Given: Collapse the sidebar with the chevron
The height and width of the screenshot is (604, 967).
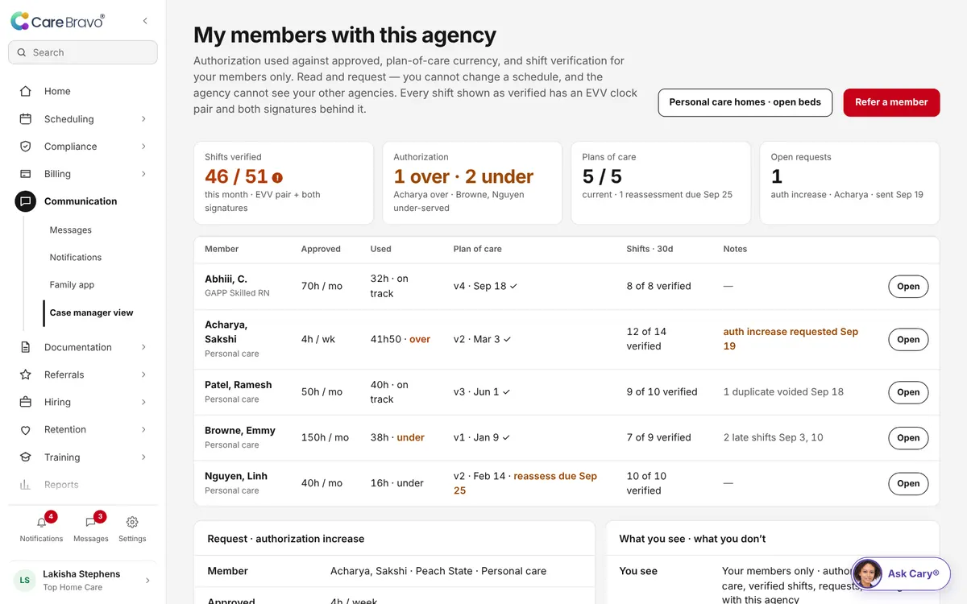Looking at the screenshot, I should tap(145, 21).
